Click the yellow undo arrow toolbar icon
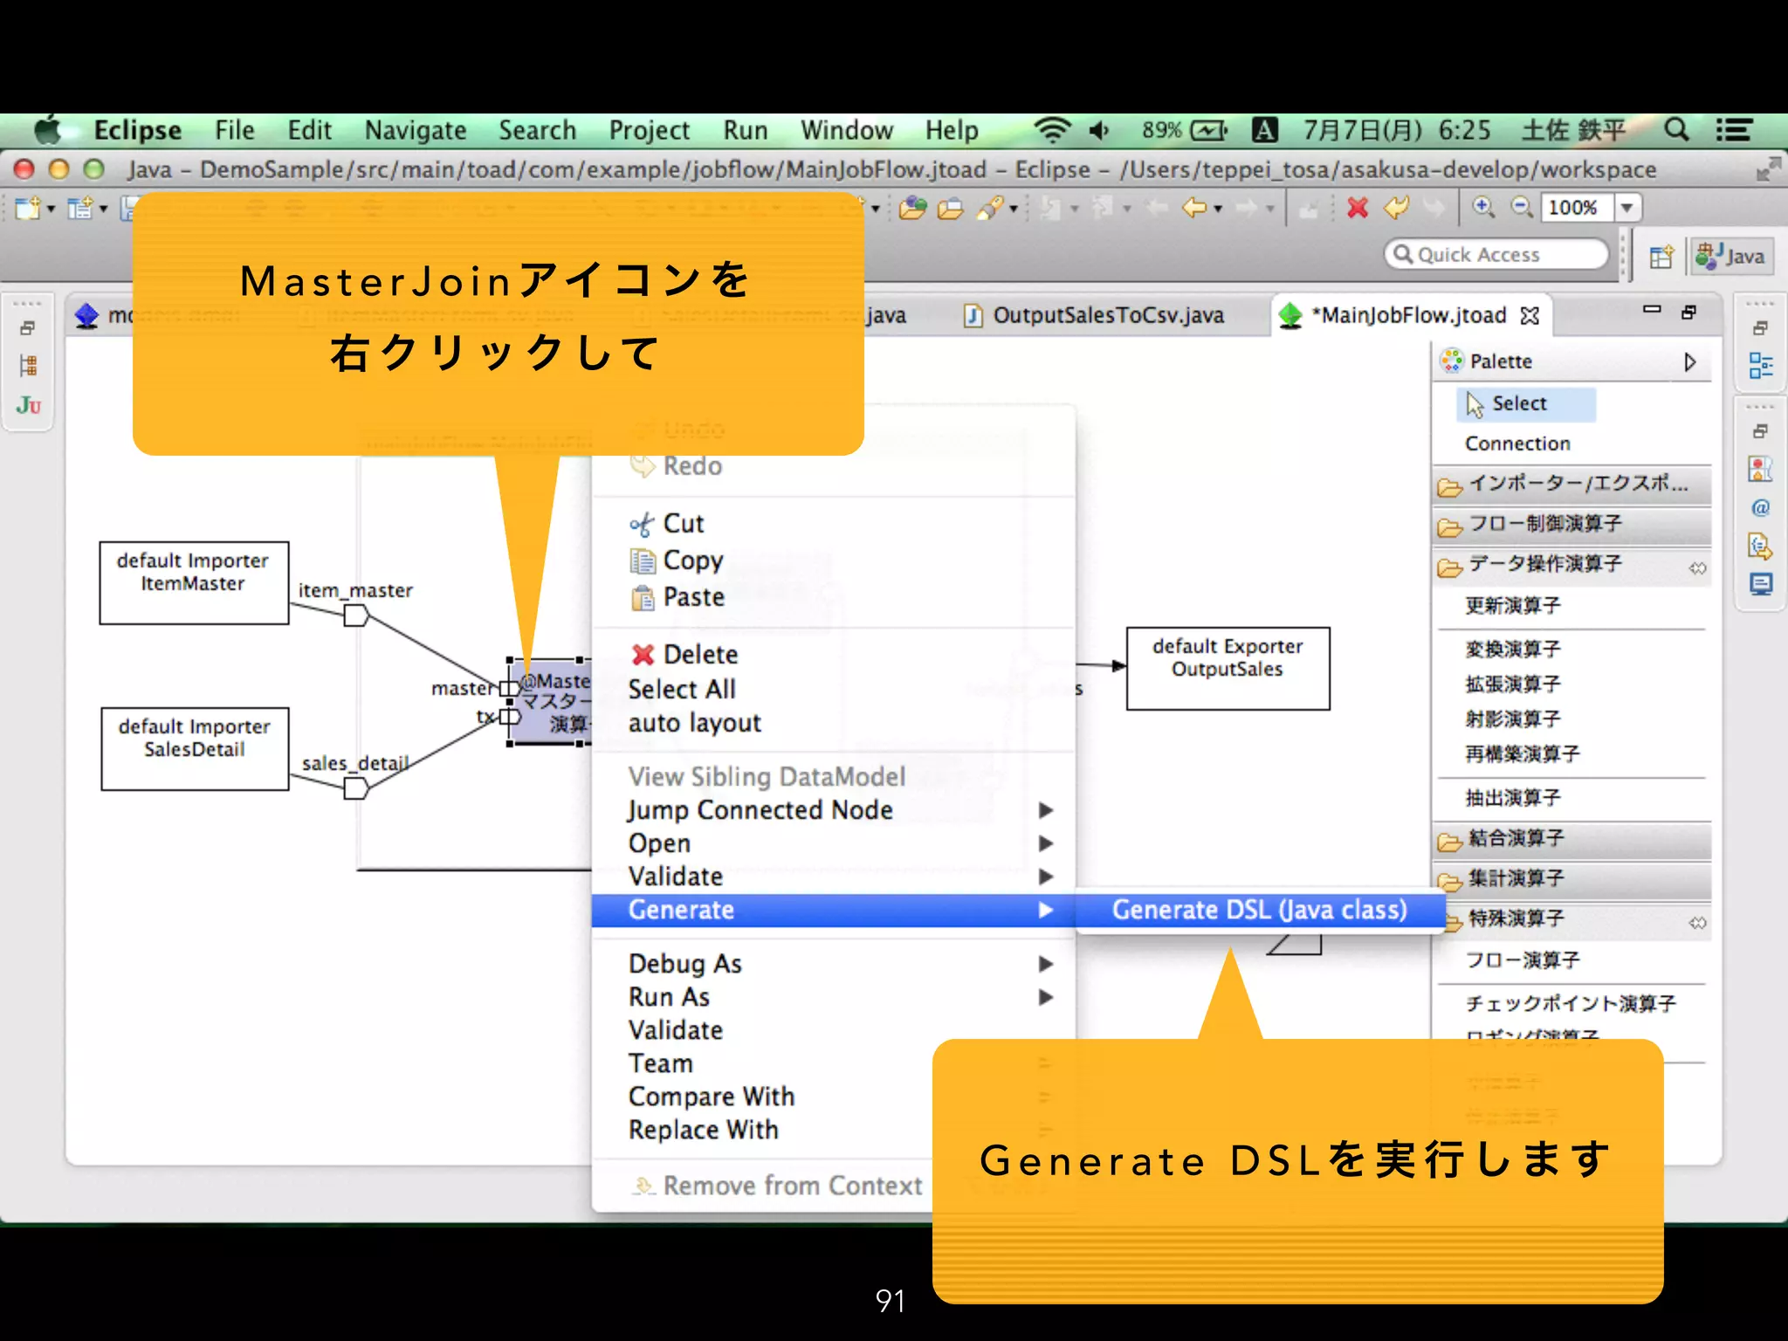This screenshot has width=1788, height=1341. click(x=1396, y=208)
